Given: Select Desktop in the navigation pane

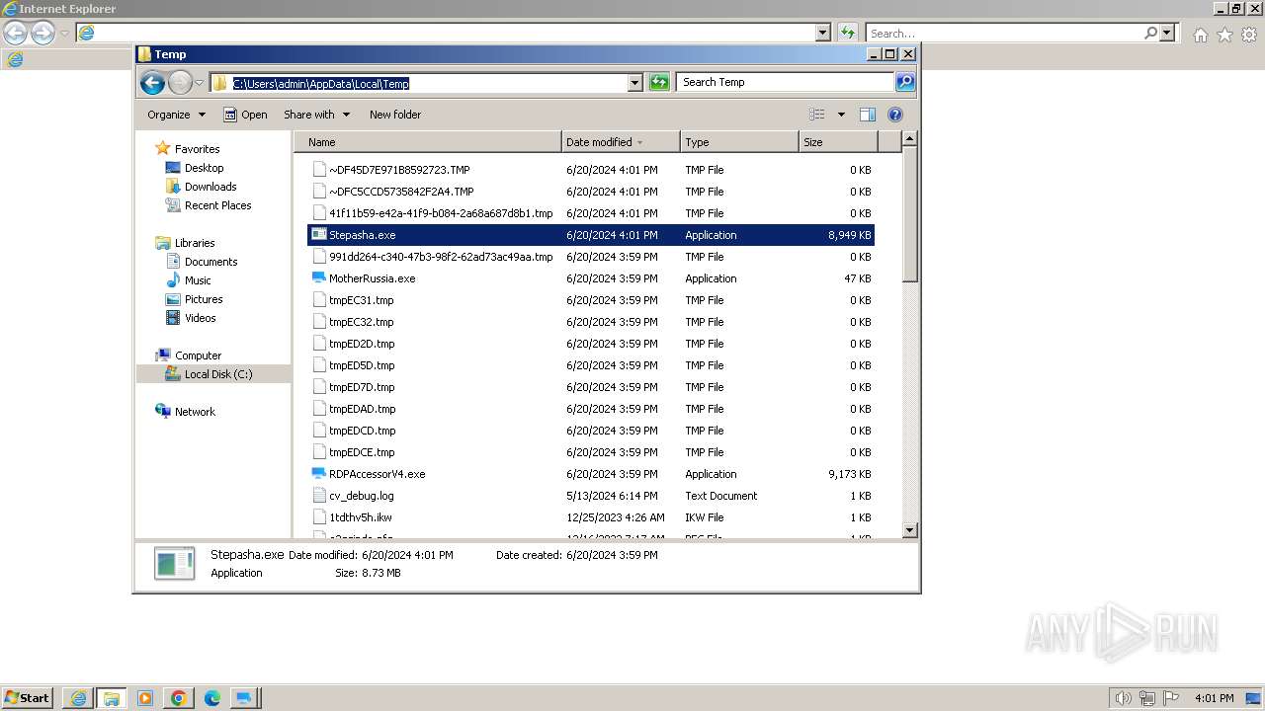Looking at the screenshot, I should [x=204, y=168].
